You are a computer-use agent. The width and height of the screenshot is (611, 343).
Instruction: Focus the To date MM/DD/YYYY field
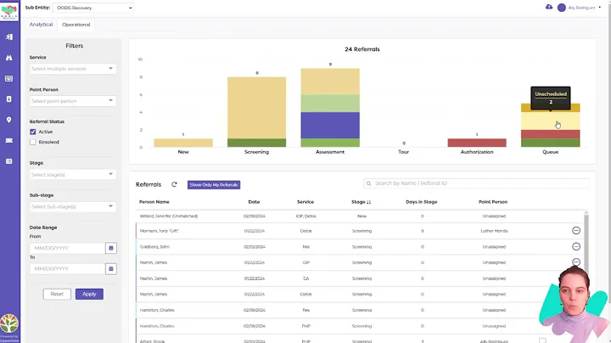pos(67,268)
